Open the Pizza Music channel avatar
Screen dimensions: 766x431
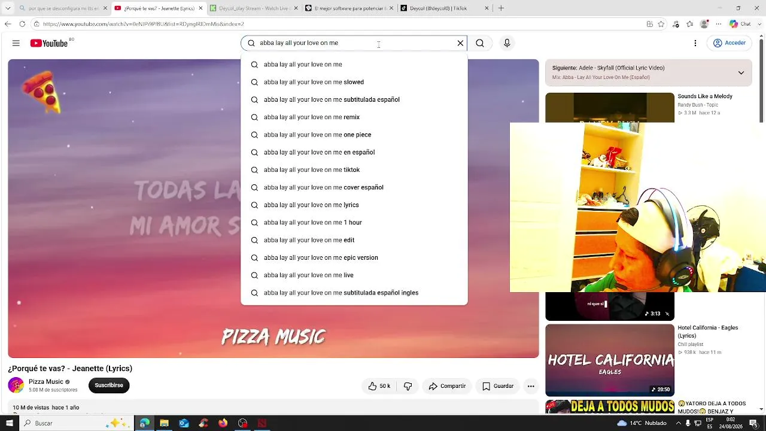(16, 386)
